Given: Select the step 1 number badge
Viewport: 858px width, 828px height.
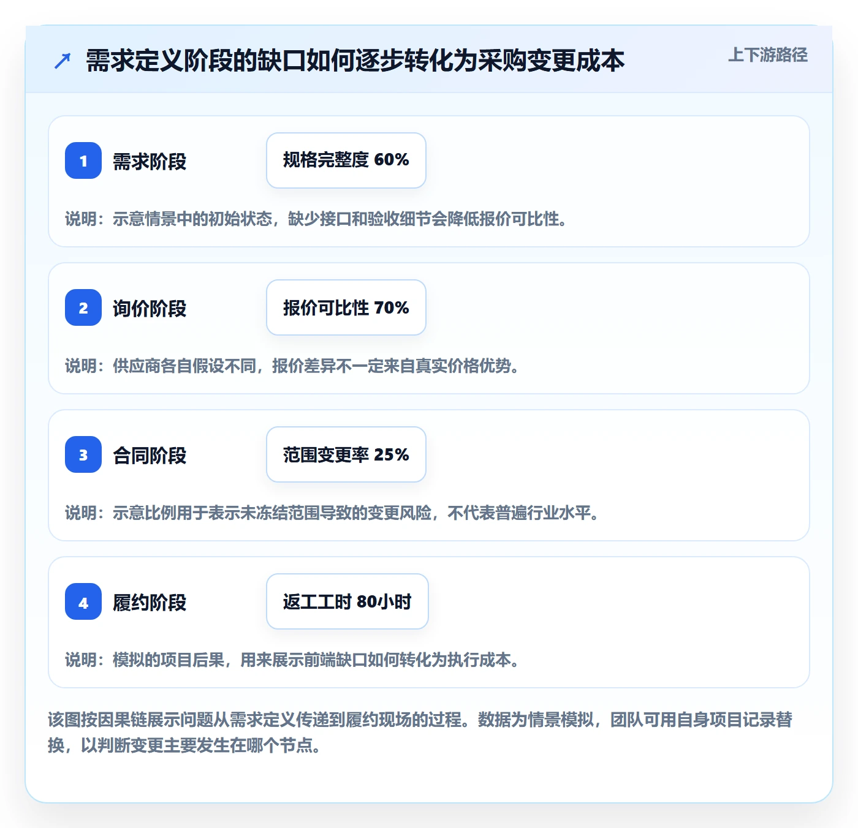Looking at the screenshot, I should point(83,160).
